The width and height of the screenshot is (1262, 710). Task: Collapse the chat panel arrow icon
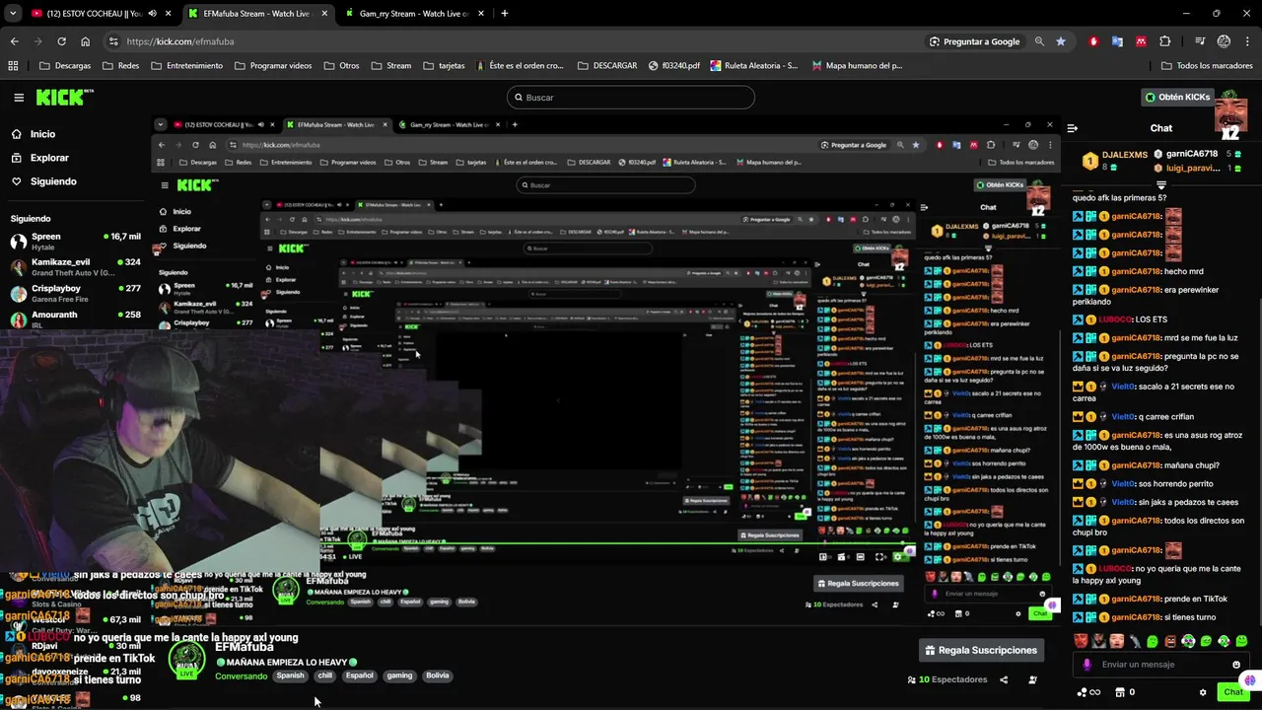click(x=1073, y=128)
